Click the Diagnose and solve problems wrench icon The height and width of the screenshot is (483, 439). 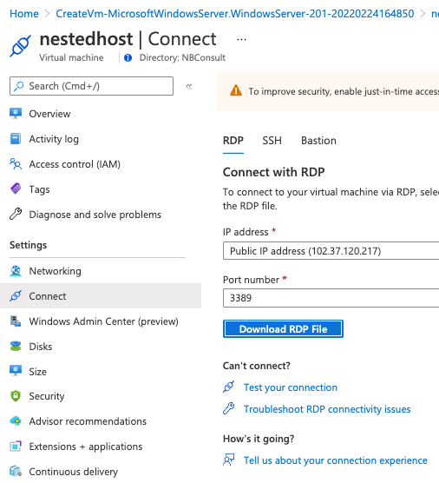[16, 214]
